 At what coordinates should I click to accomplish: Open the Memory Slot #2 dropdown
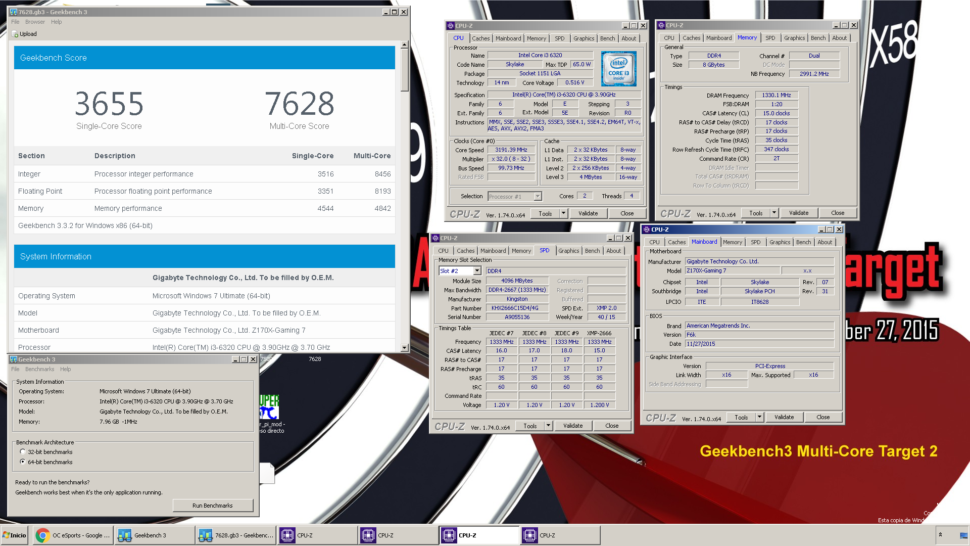(x=477, y=271)
